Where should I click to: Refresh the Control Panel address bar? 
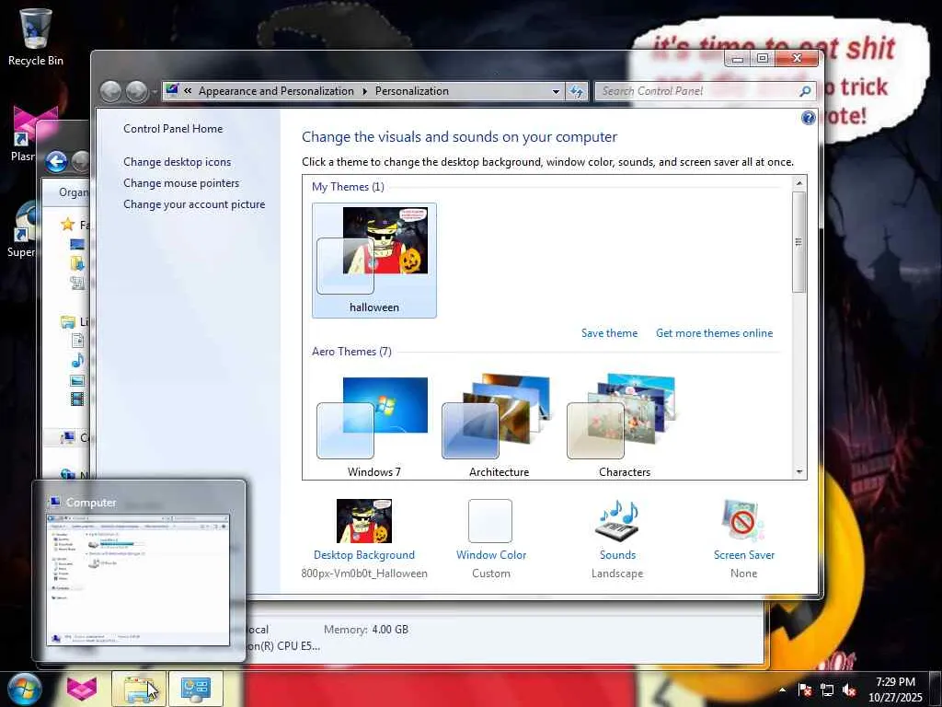tap(576, 91)
